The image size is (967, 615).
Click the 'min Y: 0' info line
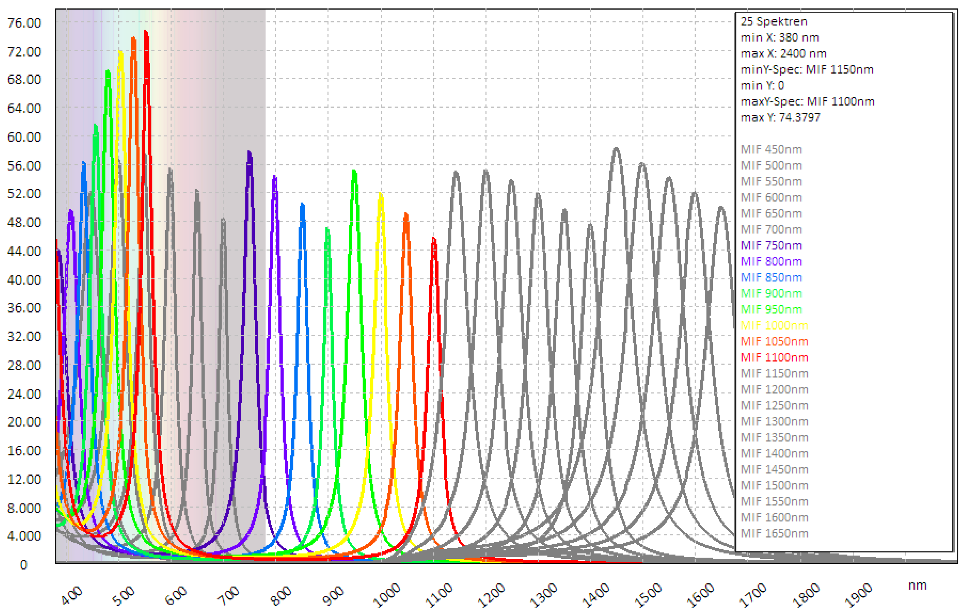pyautogui.click(x=762, y=86)
